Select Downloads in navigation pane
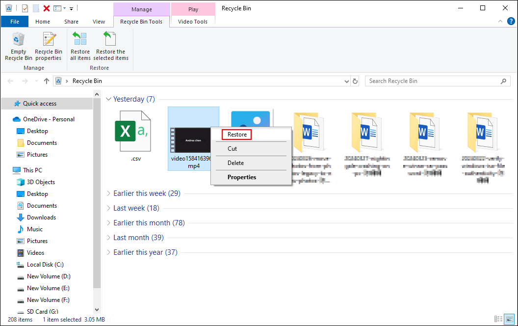Image resolution: width=518 pixels, height=326 pixels. click(x=41, y=217)
